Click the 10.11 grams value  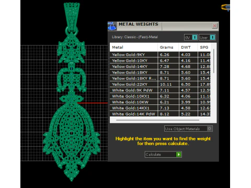click(166, 84)
